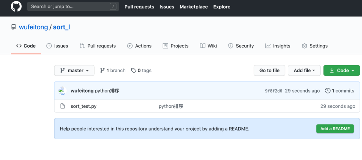
Task: Open the Insights tab
Action: pyautogui.click(x=278, y=46)
